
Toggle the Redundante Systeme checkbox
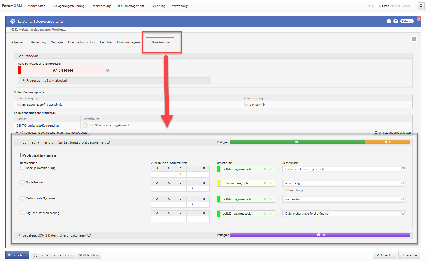[22, 198]
